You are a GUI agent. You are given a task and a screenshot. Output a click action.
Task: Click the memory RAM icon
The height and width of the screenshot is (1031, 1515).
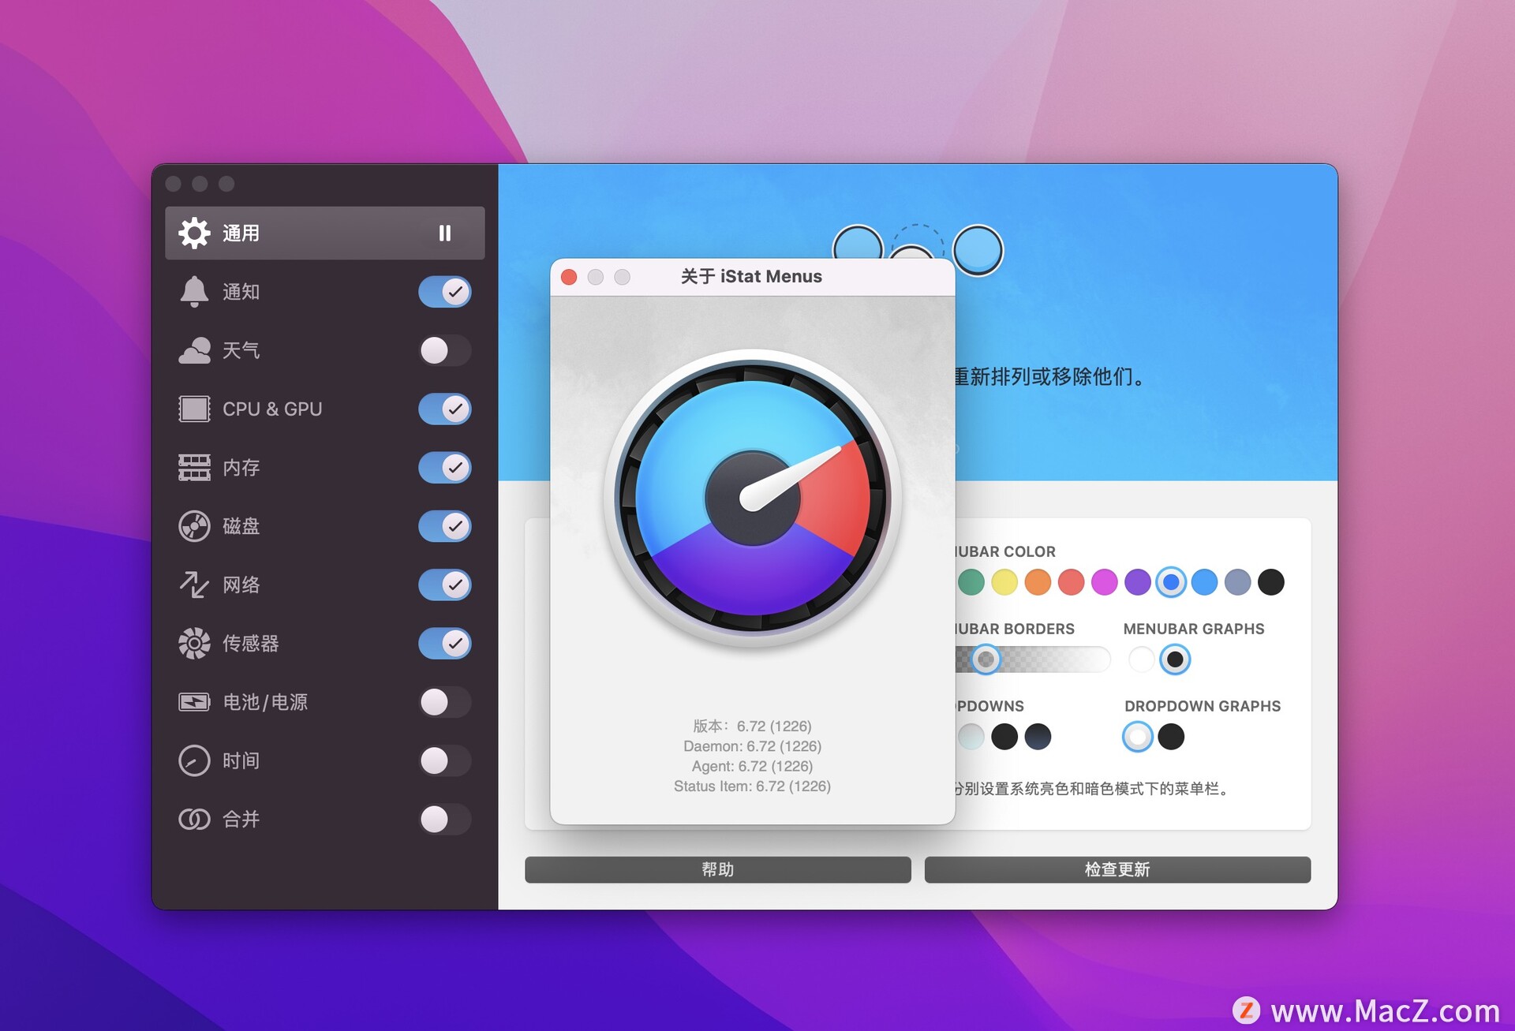[194, 468]
